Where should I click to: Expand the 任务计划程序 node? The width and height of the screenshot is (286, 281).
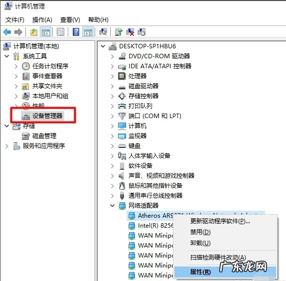(x=16, y=66)
